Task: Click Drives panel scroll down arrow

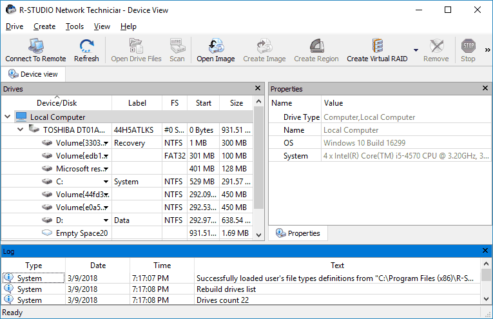Action: (x=259, y=235)
